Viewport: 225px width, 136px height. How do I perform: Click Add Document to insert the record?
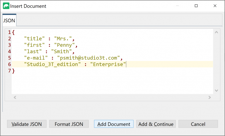tap(114, 124)
